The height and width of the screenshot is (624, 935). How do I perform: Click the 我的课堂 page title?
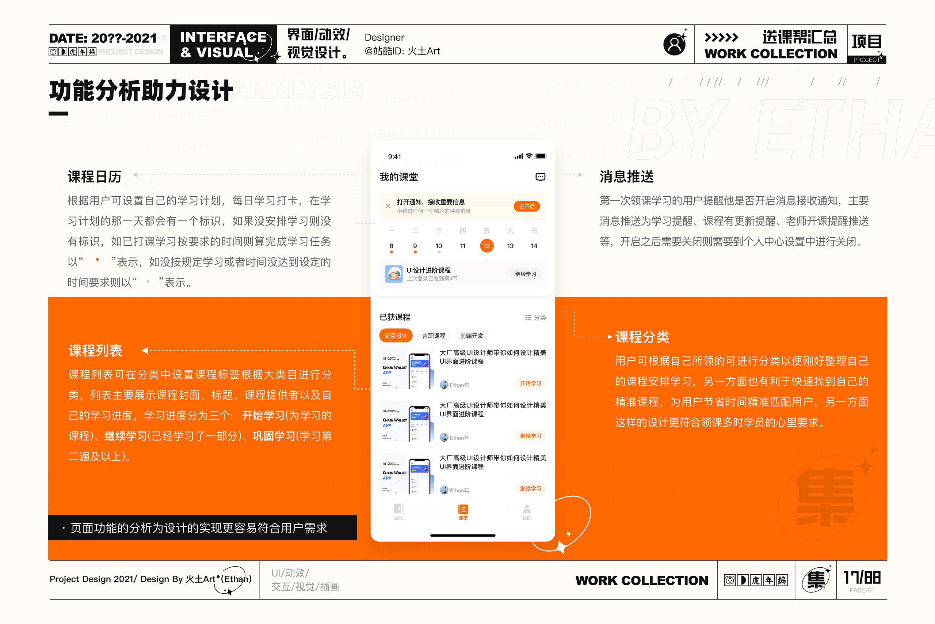[x=399, y=177]
